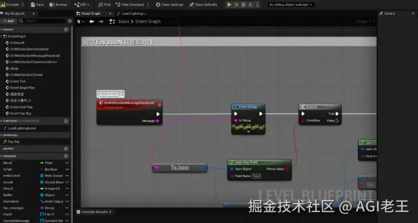Click IsTalk variable Boolean type pill
Screen dimensions: 418x223
pos(49,169)
